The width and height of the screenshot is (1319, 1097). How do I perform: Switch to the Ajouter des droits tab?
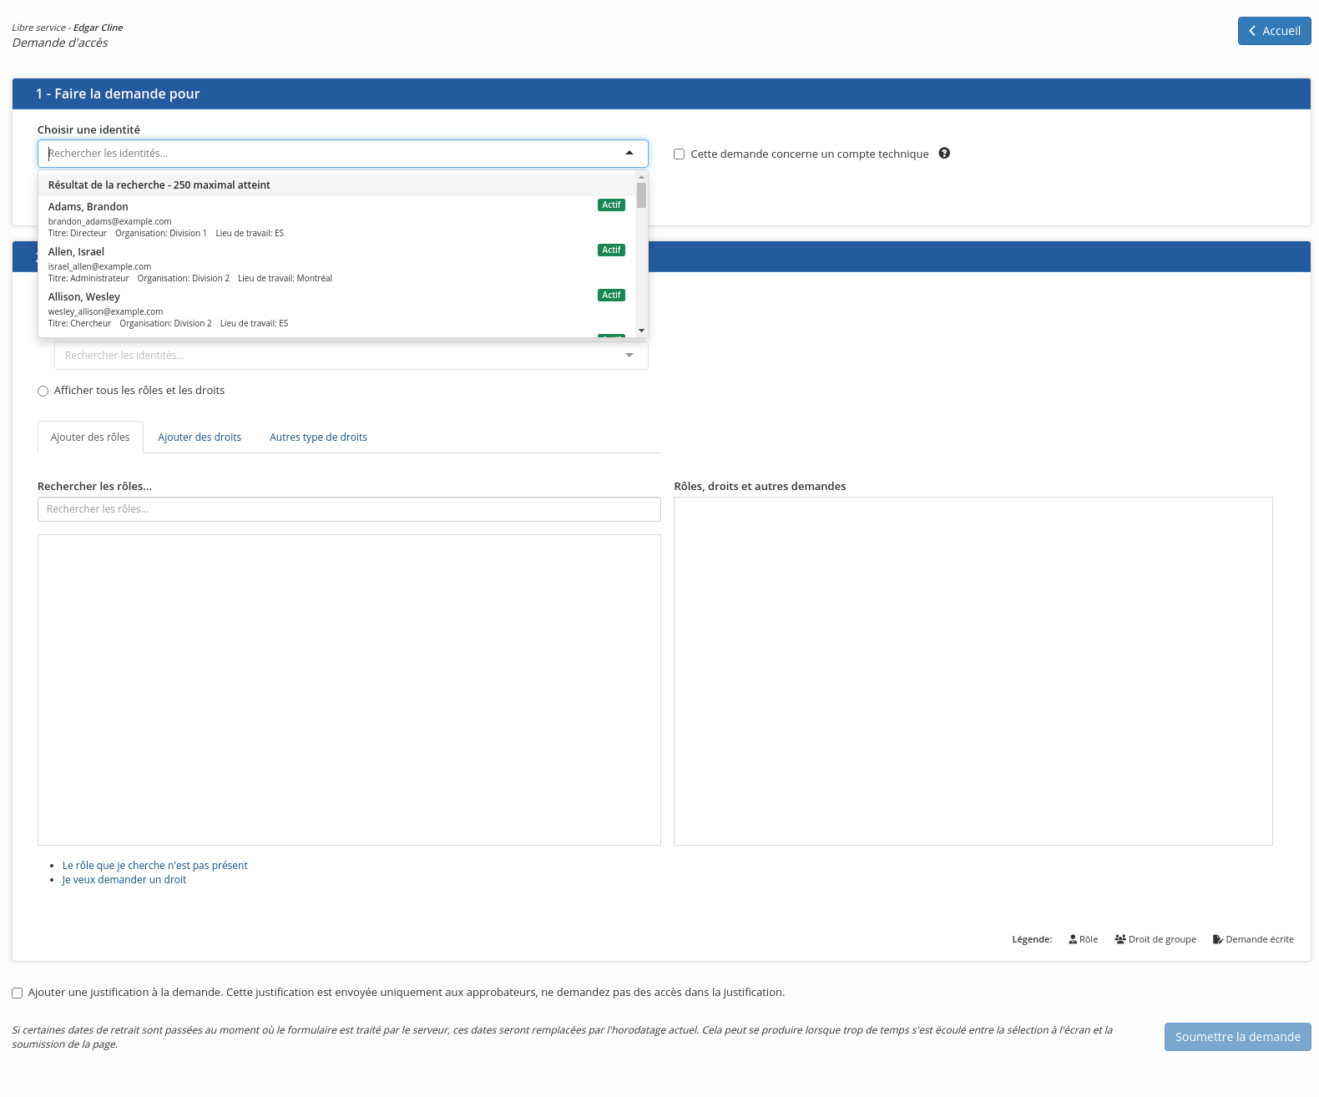tap(200, 437)
